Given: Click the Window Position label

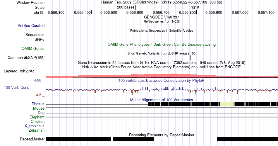Looking at the screenshot, I should (30, 2).
